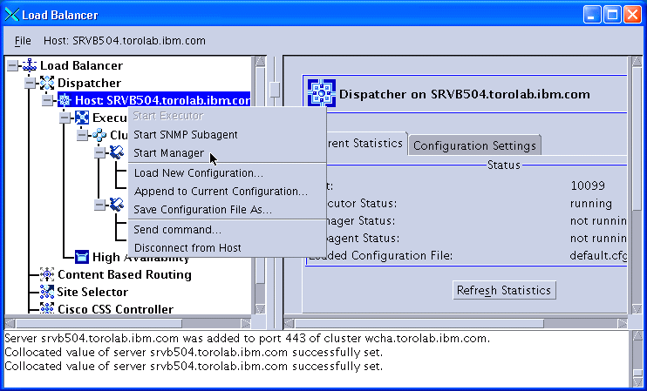Click the Executor Status 'running' value
The width and height of the screenshot is (647, 391).
click(x=591, y=204)
